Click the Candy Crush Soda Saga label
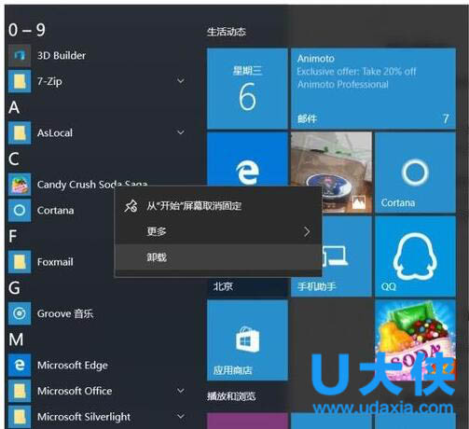 pos(92,184)
